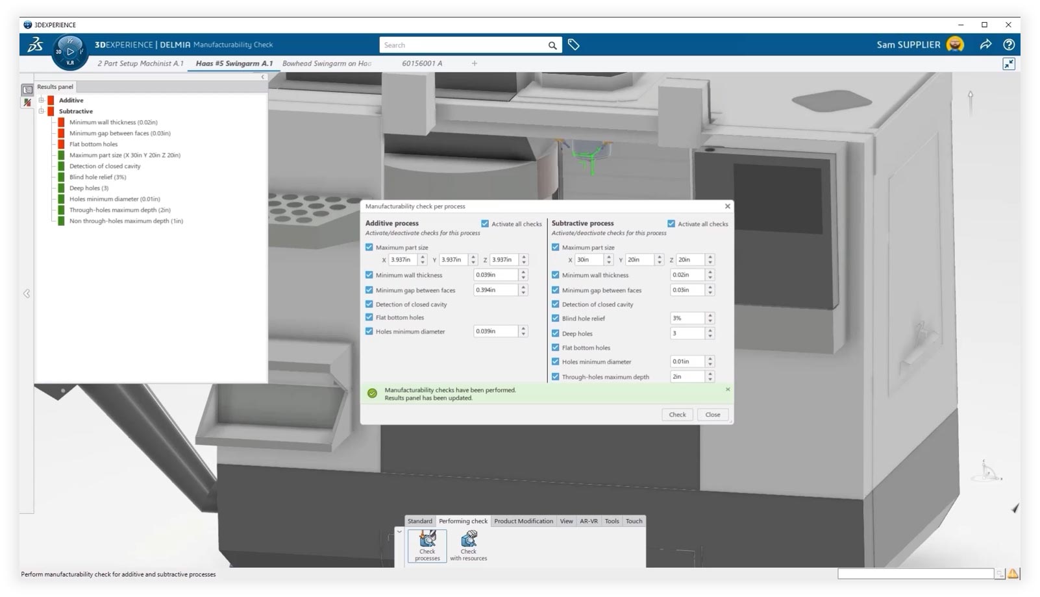The width and height of the screenshot is (1040, 597).
Task: Close the Manufacturability check per process dialog
Action: click(727, 206)
